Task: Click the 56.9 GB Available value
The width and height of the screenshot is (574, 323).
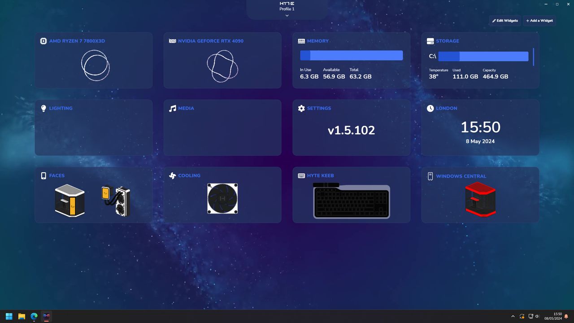Action: (x=334, y=77)
